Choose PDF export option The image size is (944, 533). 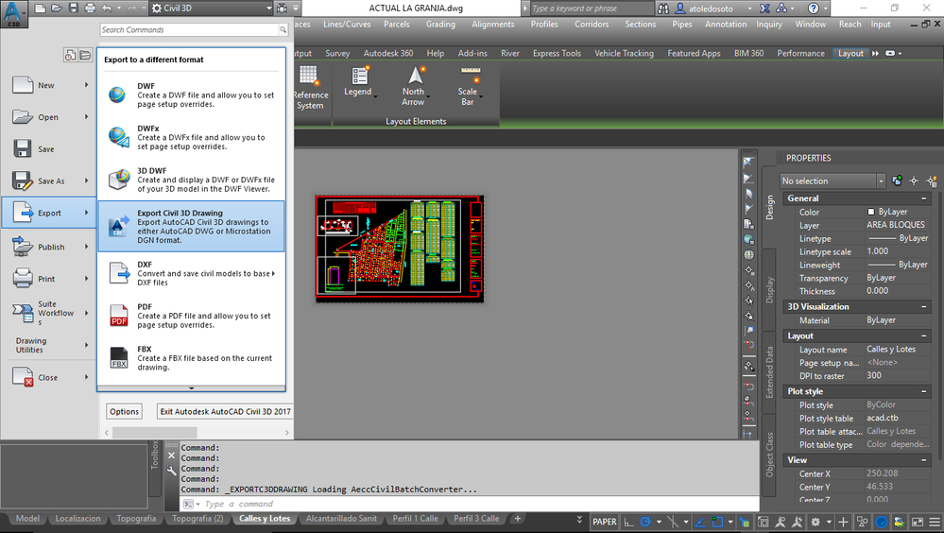(191, 316)
